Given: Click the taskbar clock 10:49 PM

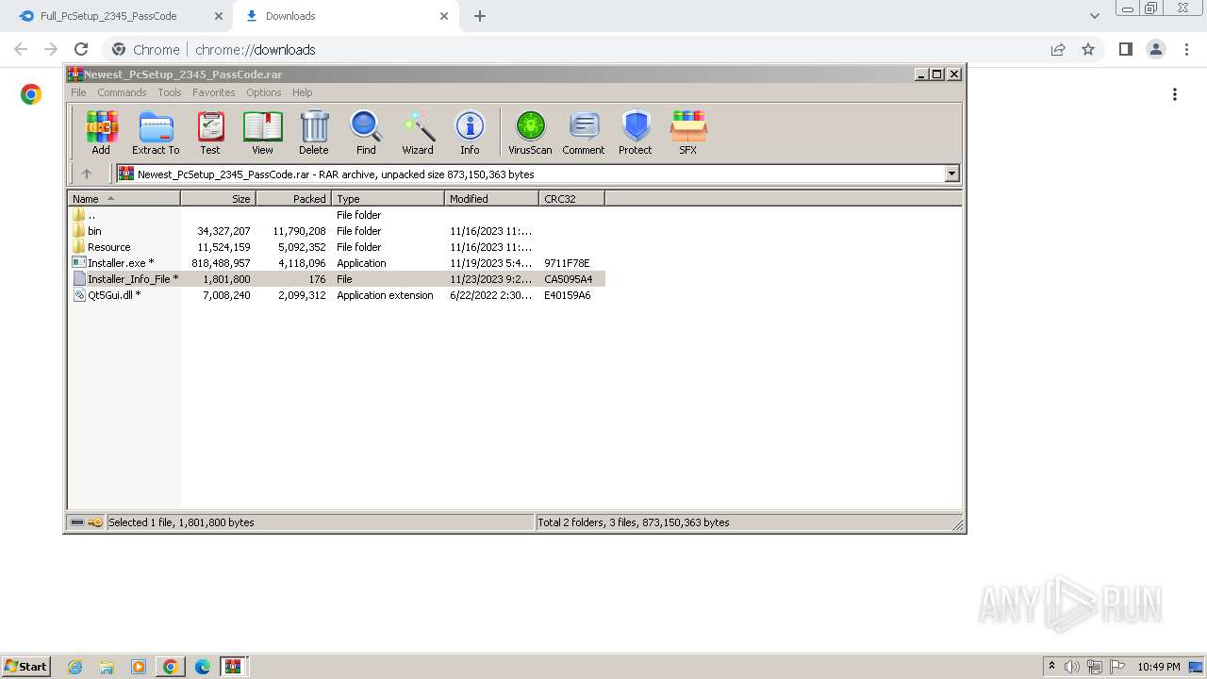Looking at the screenshot, I should (1159, 667).
